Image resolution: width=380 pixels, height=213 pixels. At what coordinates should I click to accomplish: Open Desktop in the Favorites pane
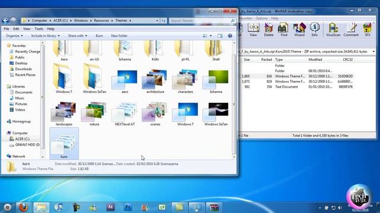(21, 63)
